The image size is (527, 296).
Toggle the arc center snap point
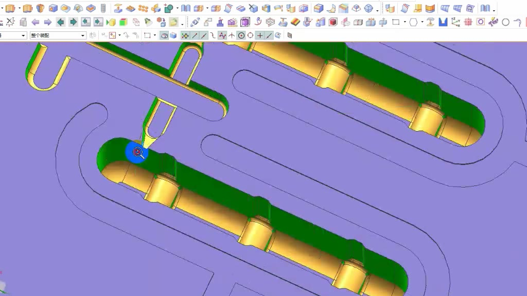[x=241, y=35]
